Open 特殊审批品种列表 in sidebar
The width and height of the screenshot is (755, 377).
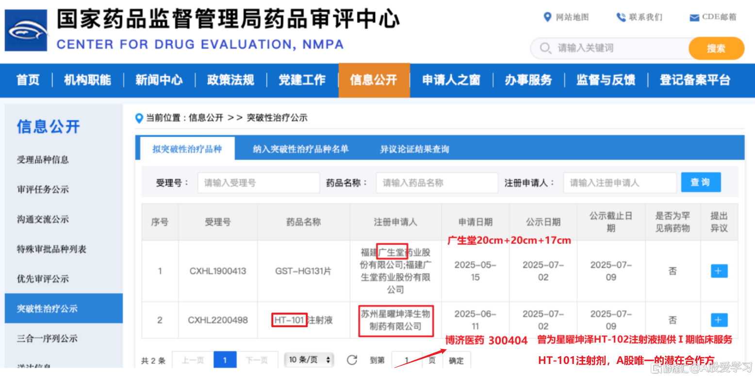[52, 249]
